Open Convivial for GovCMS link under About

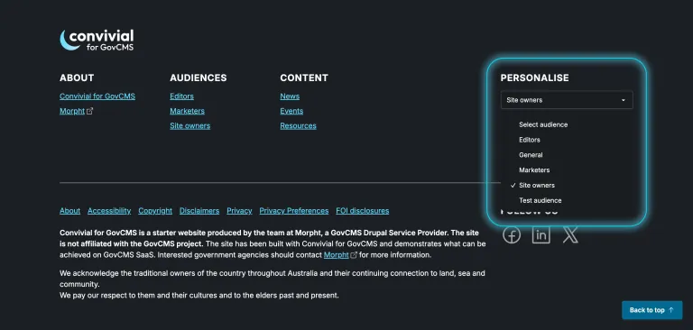coord(97,96)
